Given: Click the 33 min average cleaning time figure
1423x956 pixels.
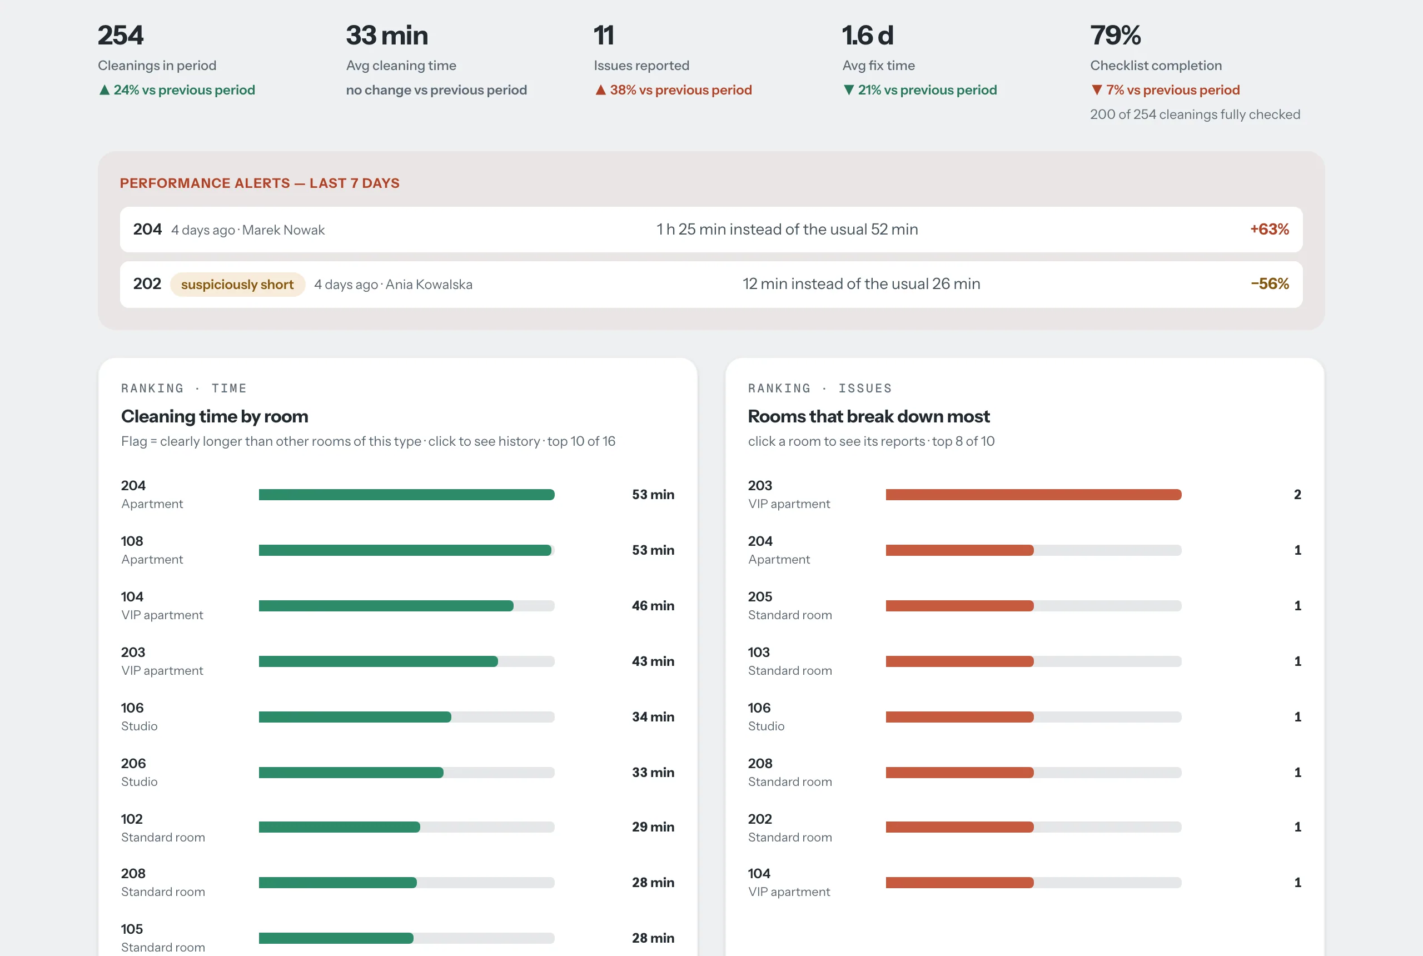Looking at the screenshot, I should tap(387, 36).
